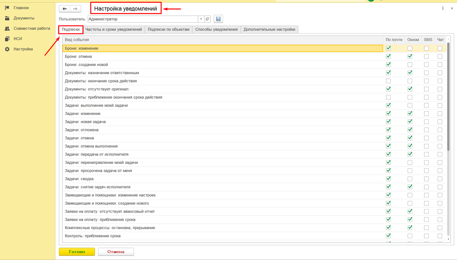The width and height of the screenshot is (457, 260).
Task: Open Совместная работа sidebar section
Action: pyautogui.click(x=32, y=28)
